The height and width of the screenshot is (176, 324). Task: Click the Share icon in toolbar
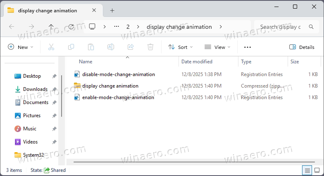tap(131, 47)
